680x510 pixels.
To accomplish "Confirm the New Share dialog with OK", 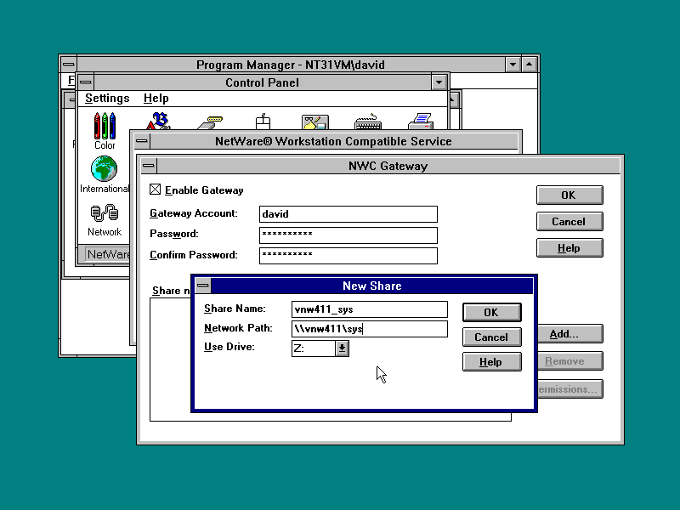I will click(x=492, y=312).
